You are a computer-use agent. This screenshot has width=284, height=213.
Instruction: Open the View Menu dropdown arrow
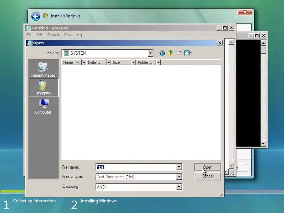coord(191,53)
